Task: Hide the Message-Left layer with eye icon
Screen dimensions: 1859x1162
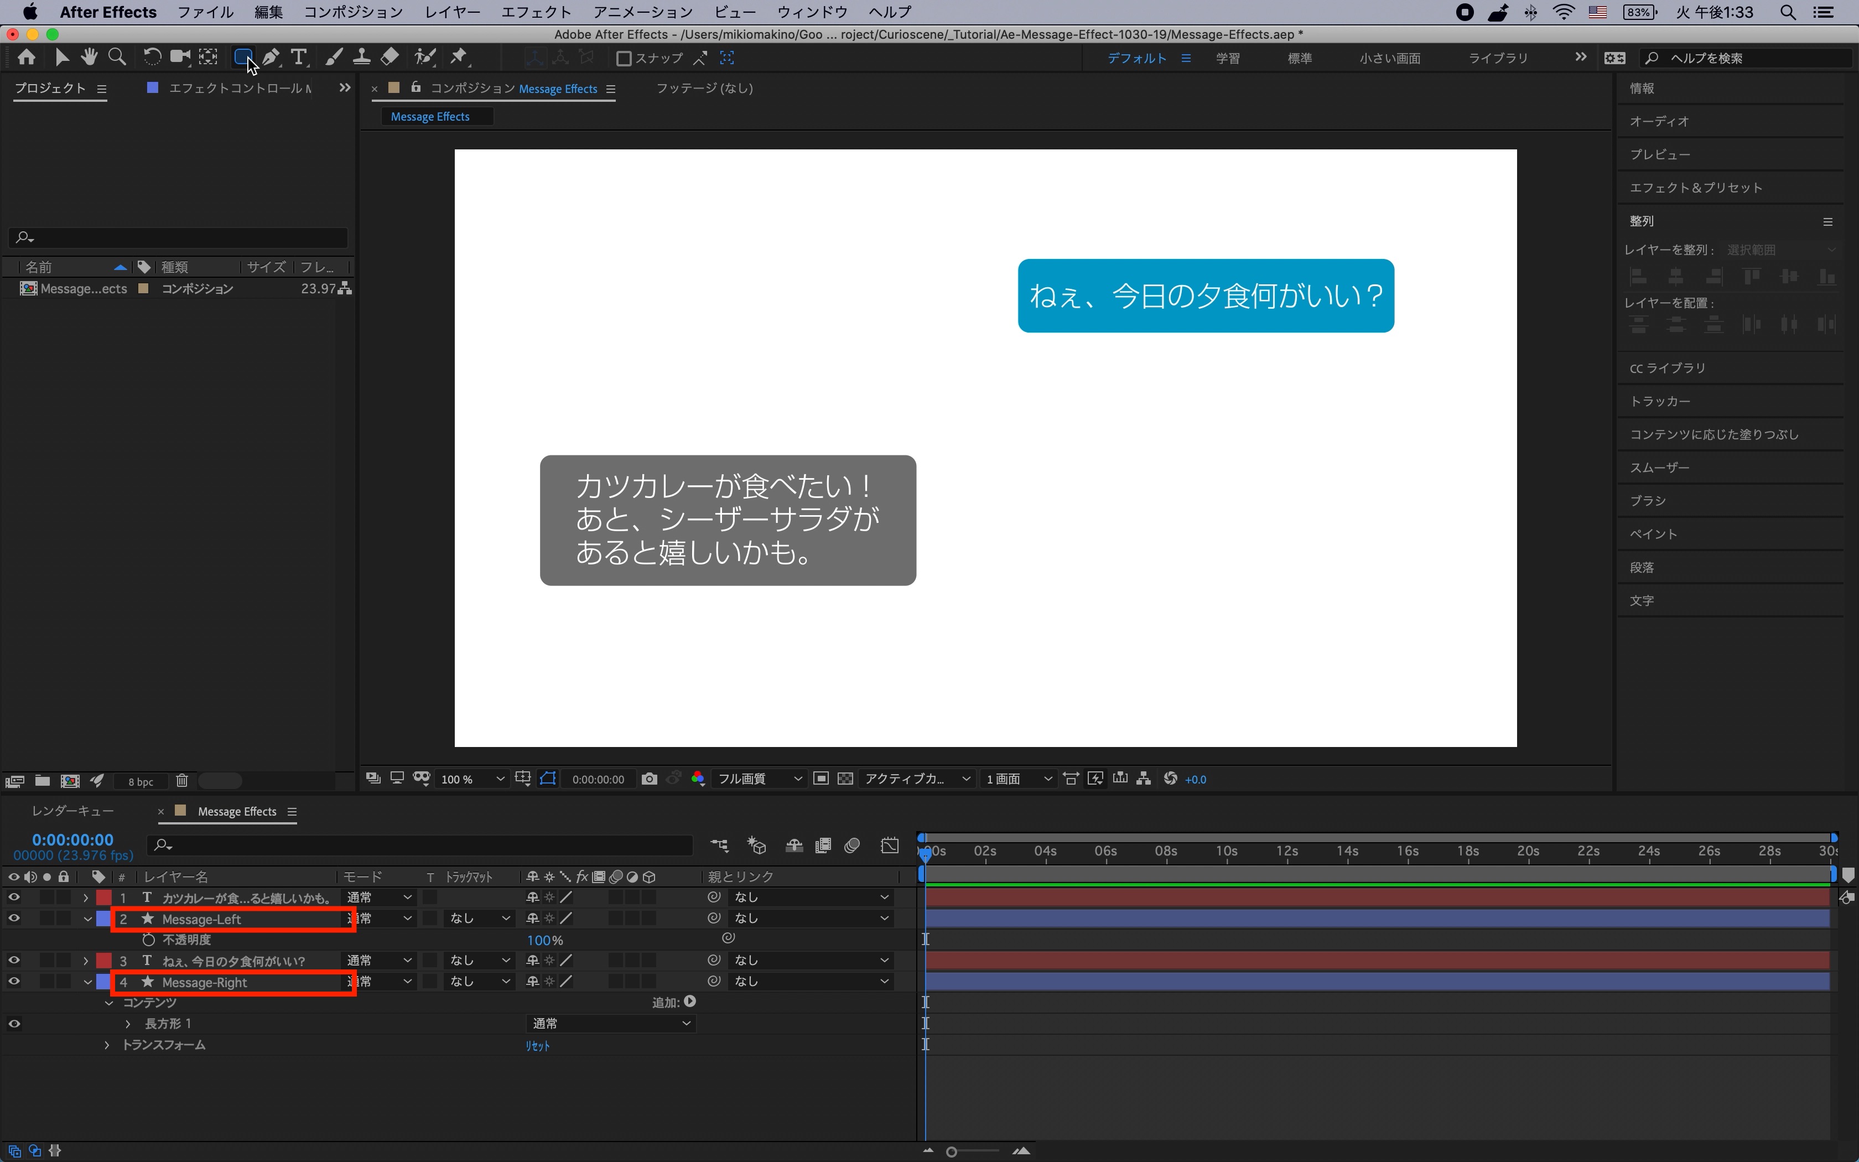Action: point(14,919)
